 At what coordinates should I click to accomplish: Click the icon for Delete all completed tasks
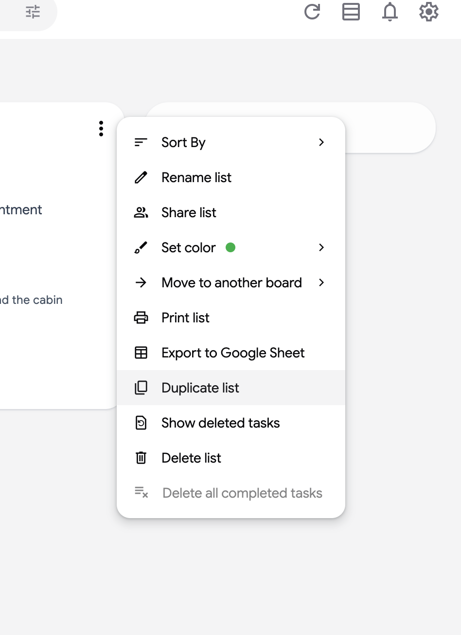141,492
